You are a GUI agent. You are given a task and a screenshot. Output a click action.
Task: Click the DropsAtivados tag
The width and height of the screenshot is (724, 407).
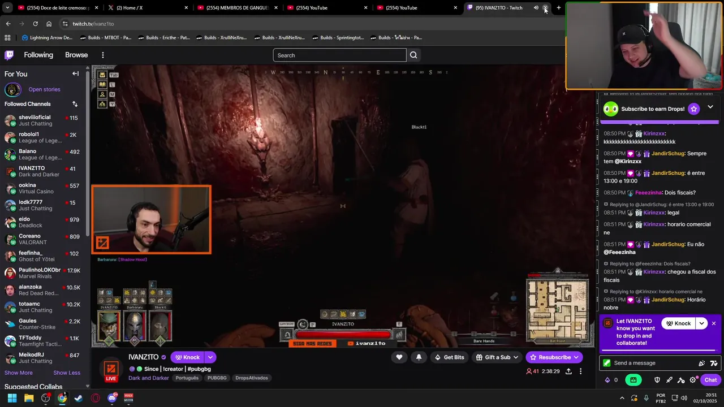point(252,378)
